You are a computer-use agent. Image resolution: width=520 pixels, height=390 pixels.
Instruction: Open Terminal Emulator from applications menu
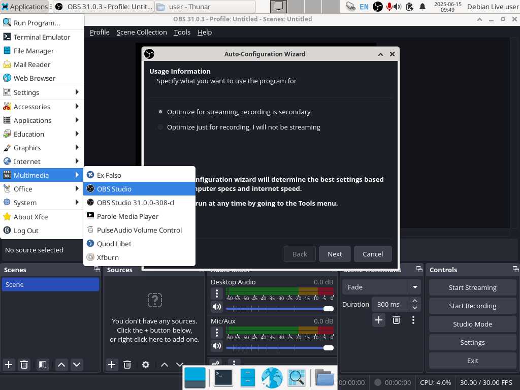(x=42, y=37)
